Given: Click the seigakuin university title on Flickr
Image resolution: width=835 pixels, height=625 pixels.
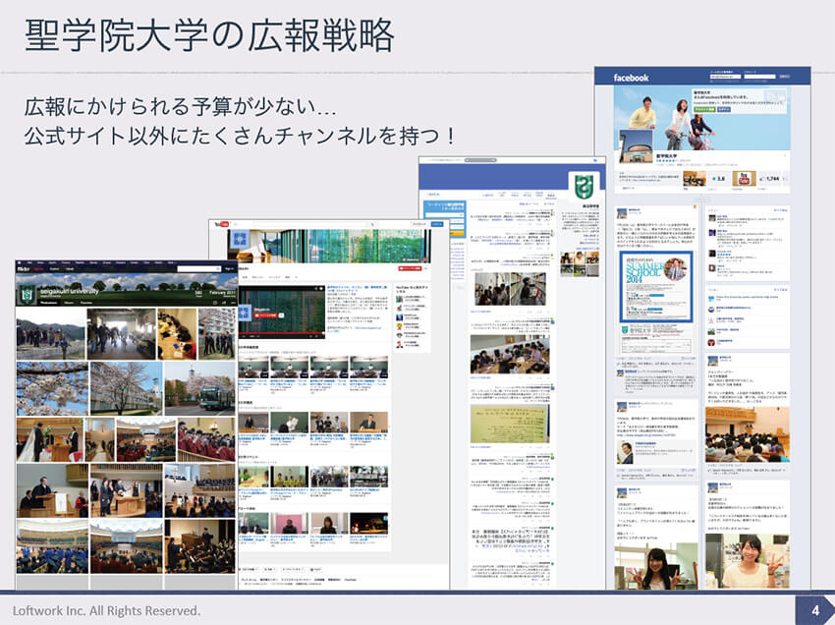Looking at the screenshot, I should (x=68, y=292).
